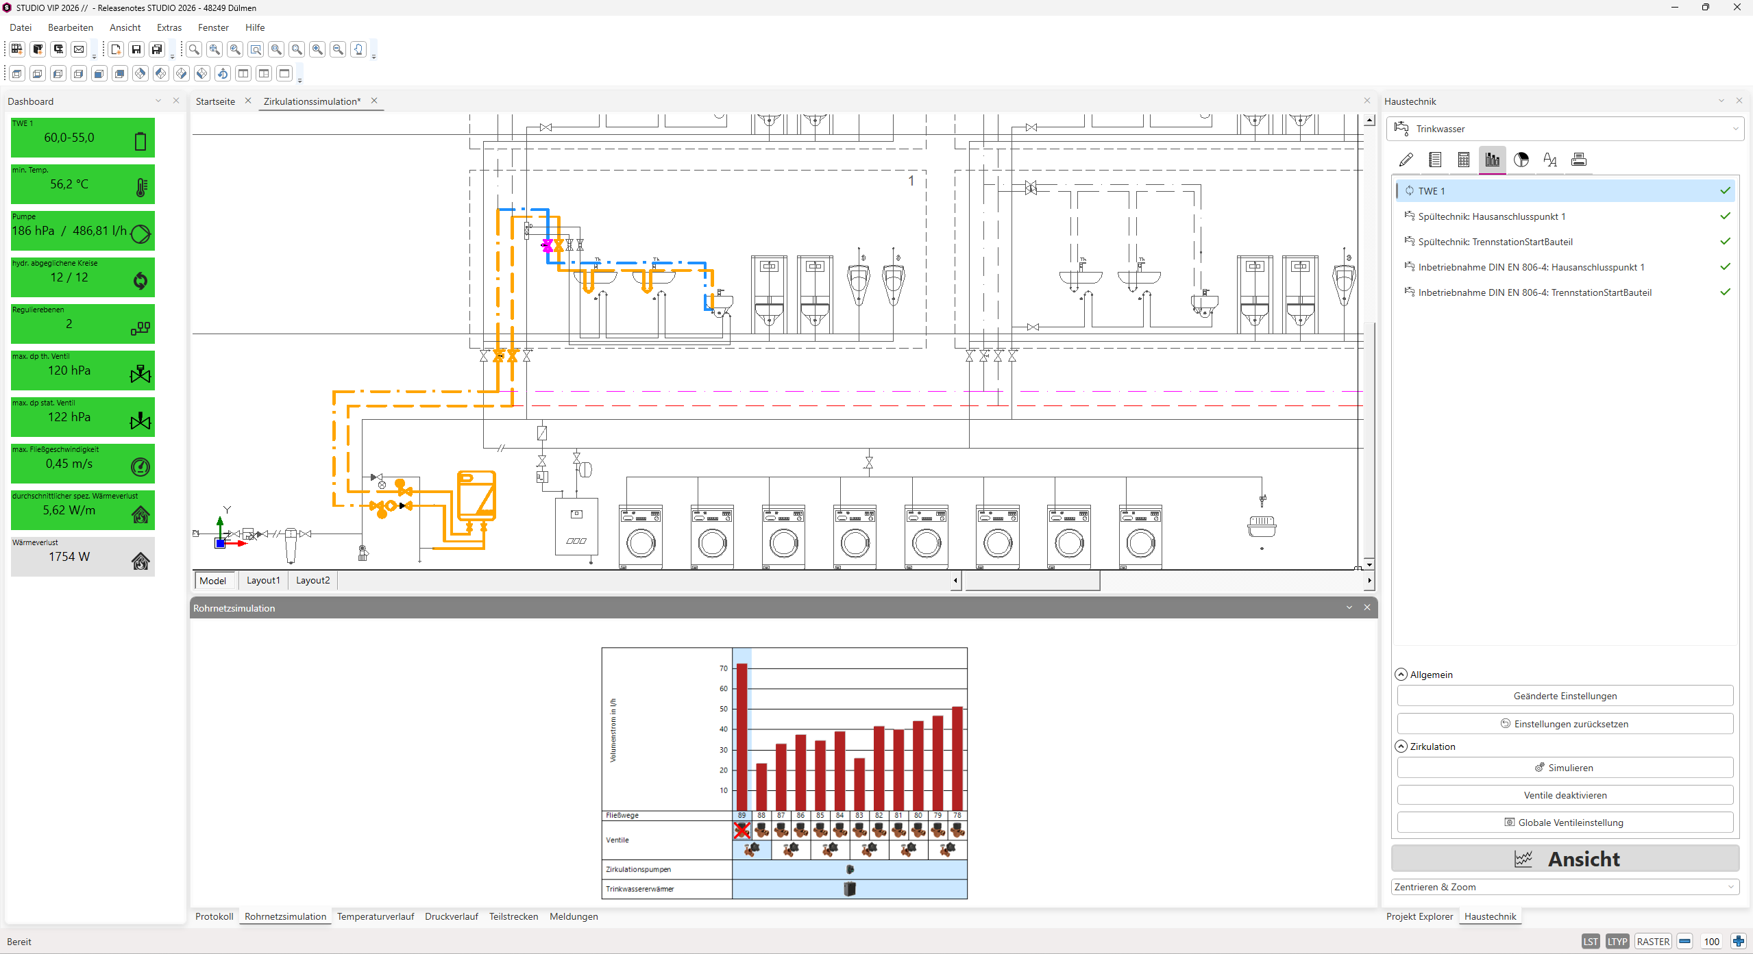Open the Haustechnik panel options chevron

1721,101
